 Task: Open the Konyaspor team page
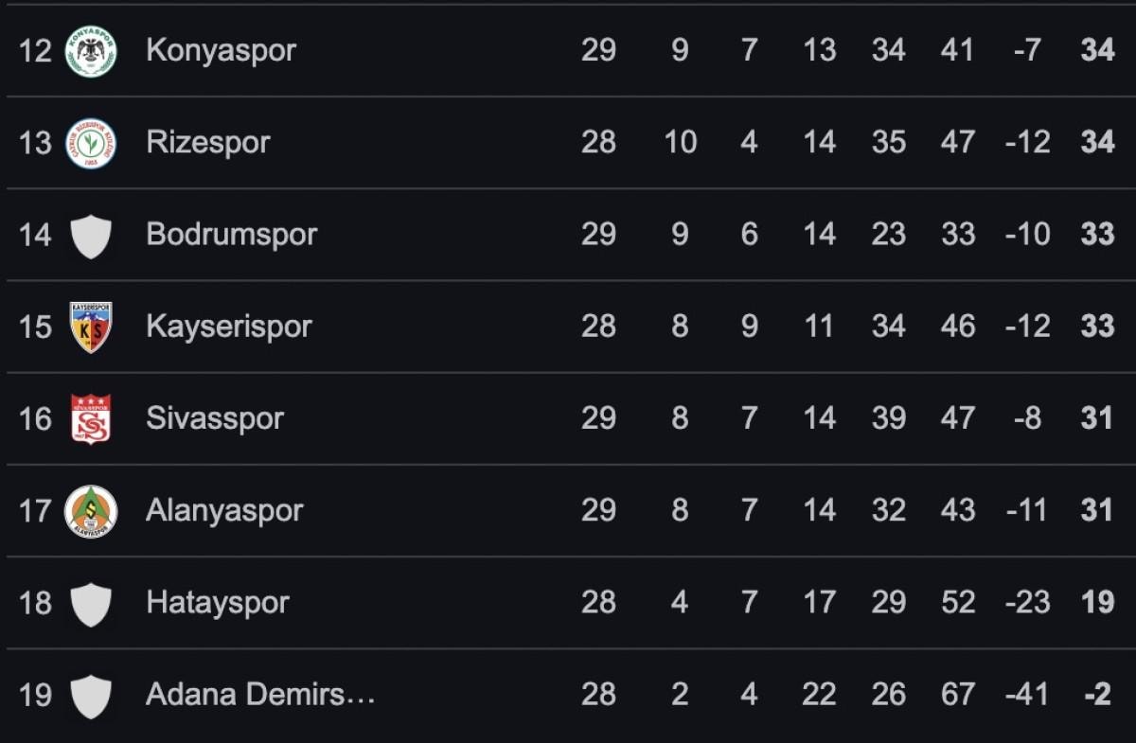[221, 51]
